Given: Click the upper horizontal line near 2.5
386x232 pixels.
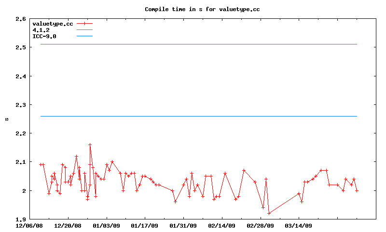Looking at the screenshot, I should click(x=198, y=44).
